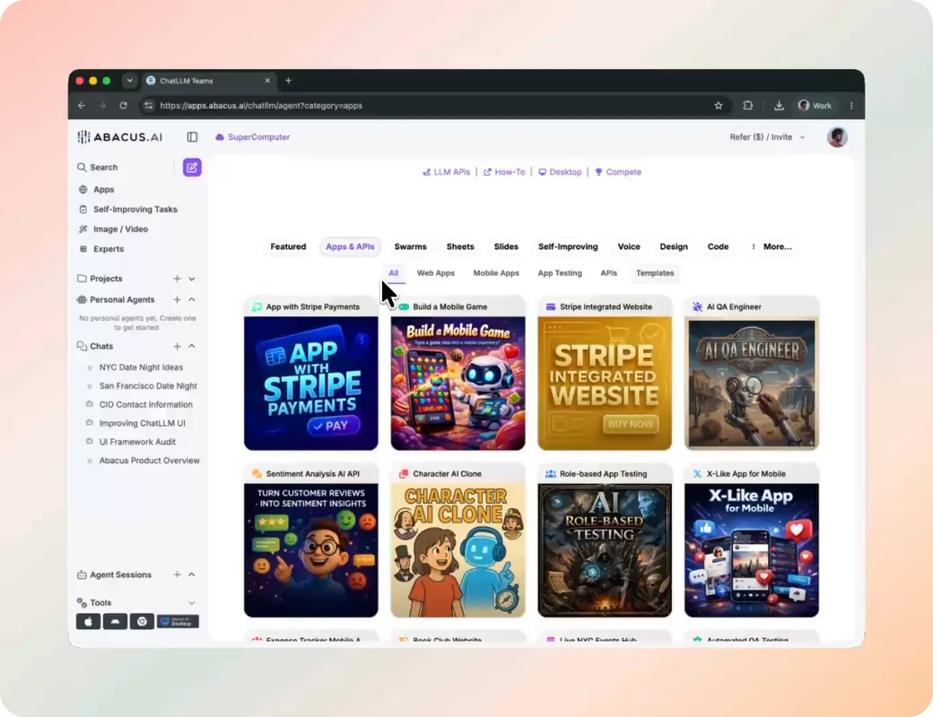Open the Abacus Product Overview chat
Viewport: 933px width, 717px height.
click(x=149, y=460)
